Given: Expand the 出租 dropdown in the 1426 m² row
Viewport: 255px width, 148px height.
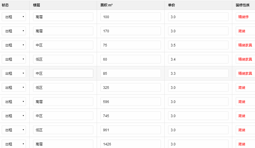Looking at the screenshot, I should coord(14,144).
